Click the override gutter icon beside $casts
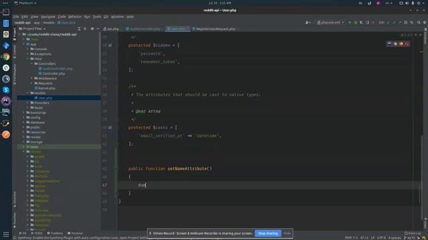Viewport: 428px width, 240px height. coord(110,127)
